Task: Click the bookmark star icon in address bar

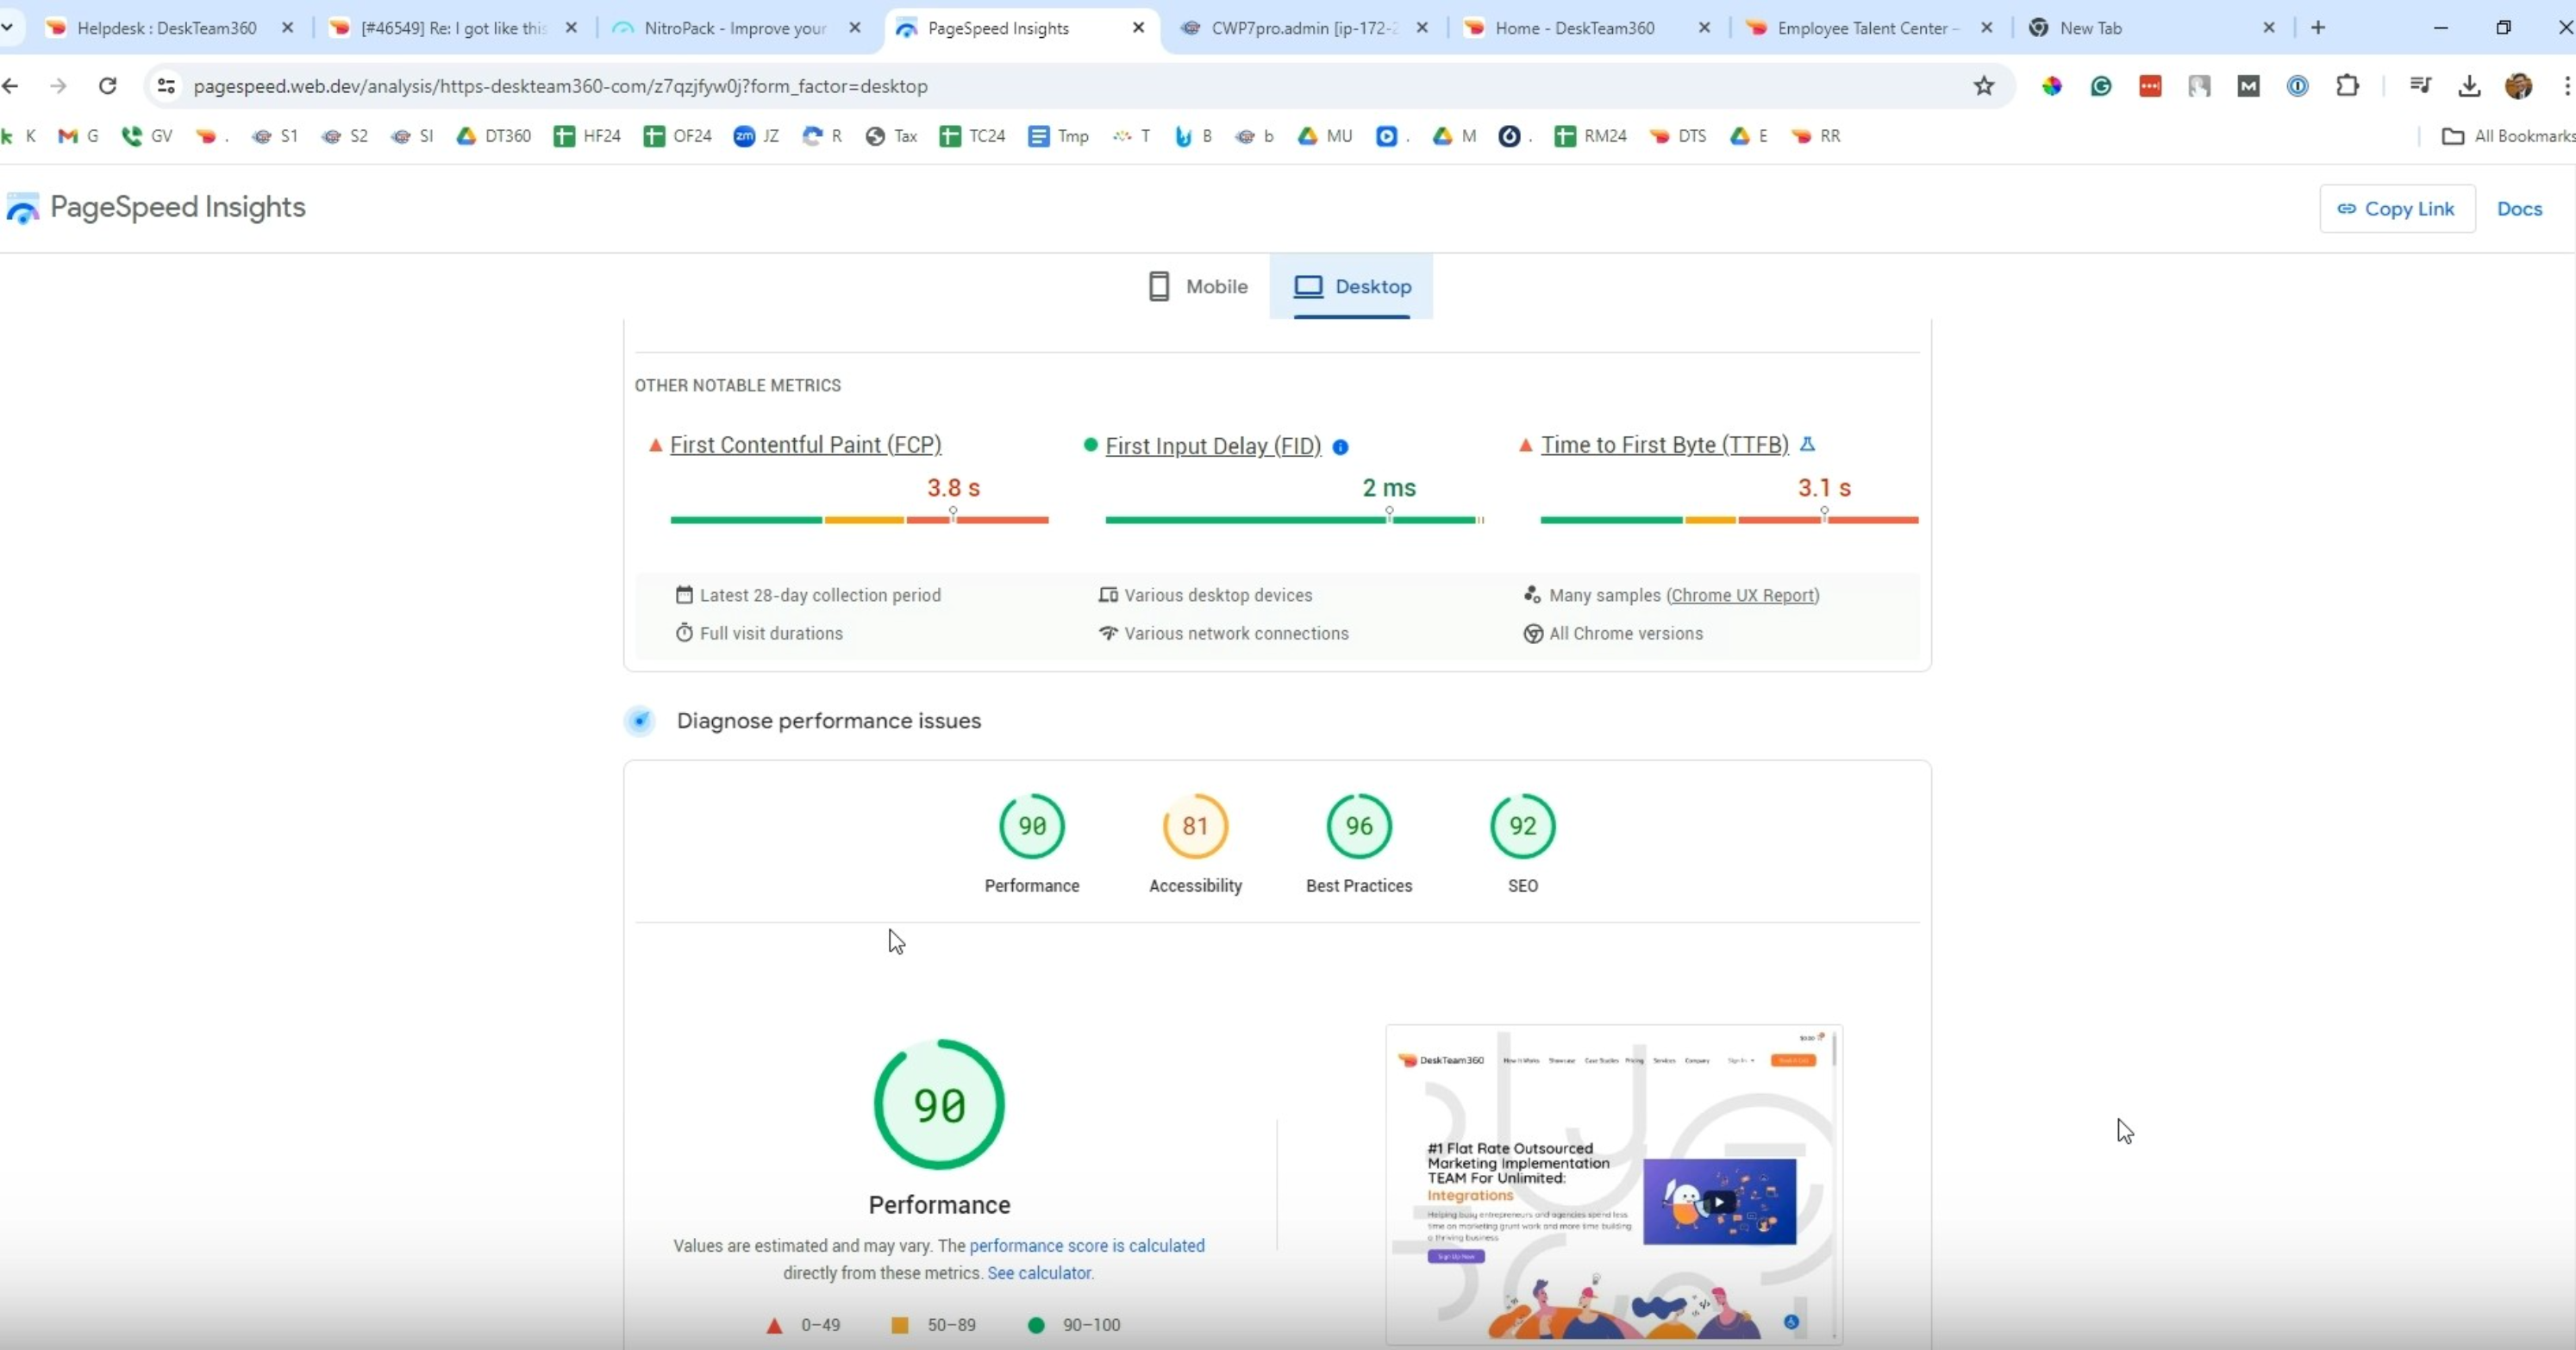Action: click(x=1984, y=86)
